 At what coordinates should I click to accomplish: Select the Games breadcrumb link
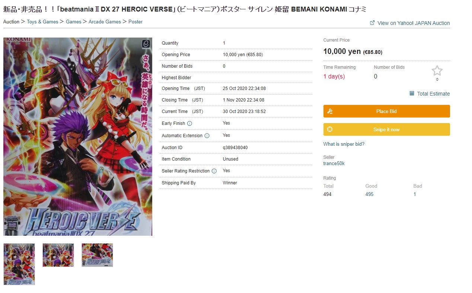73,22
